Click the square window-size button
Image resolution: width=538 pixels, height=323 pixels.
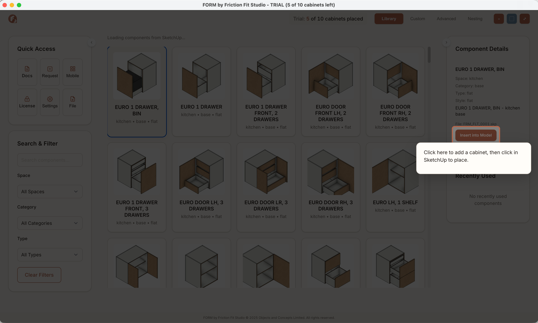(x=512, y=19)
